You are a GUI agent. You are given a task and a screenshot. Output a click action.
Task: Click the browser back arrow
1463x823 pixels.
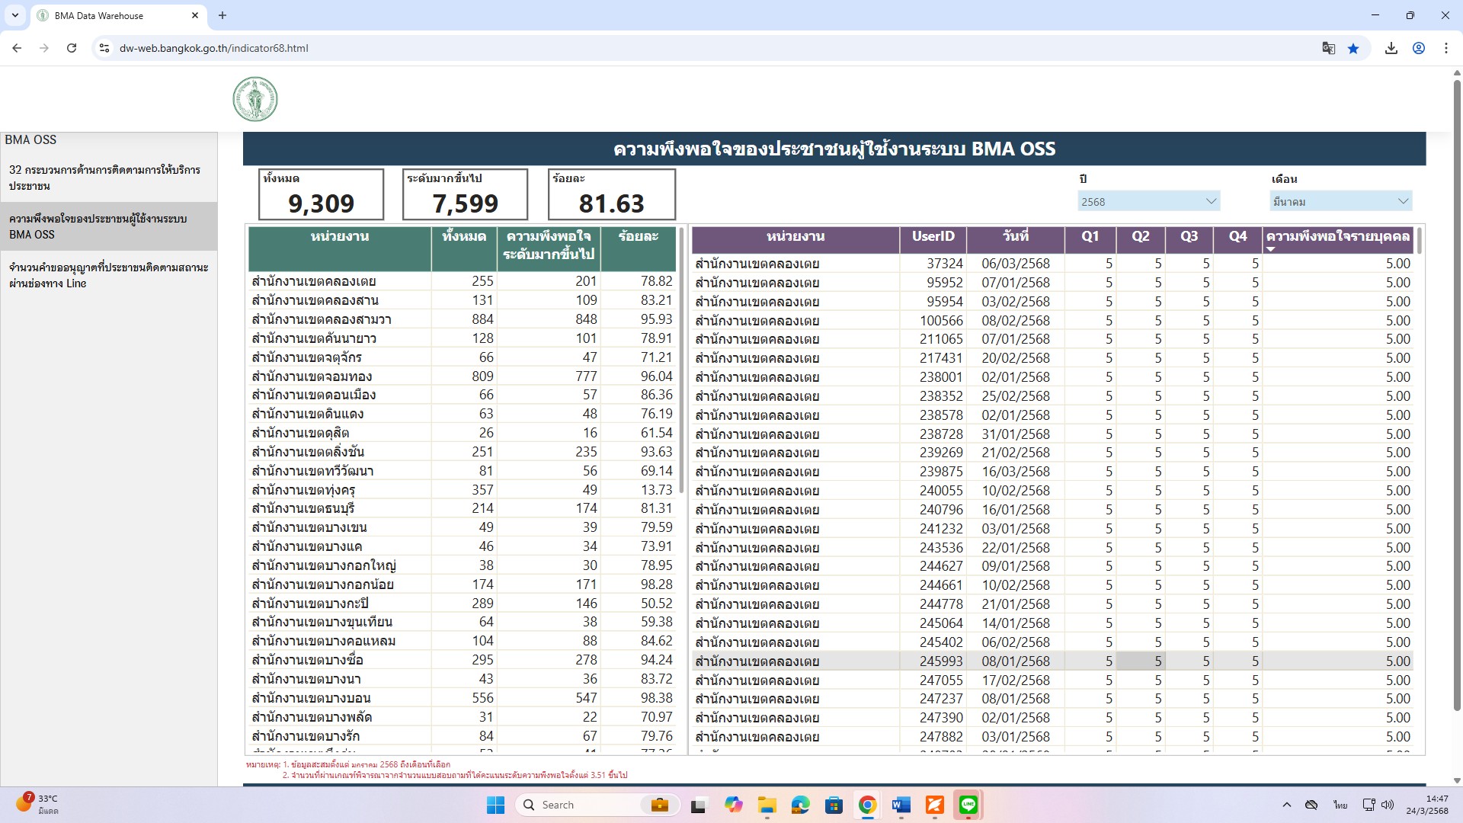tap(17, 48)
